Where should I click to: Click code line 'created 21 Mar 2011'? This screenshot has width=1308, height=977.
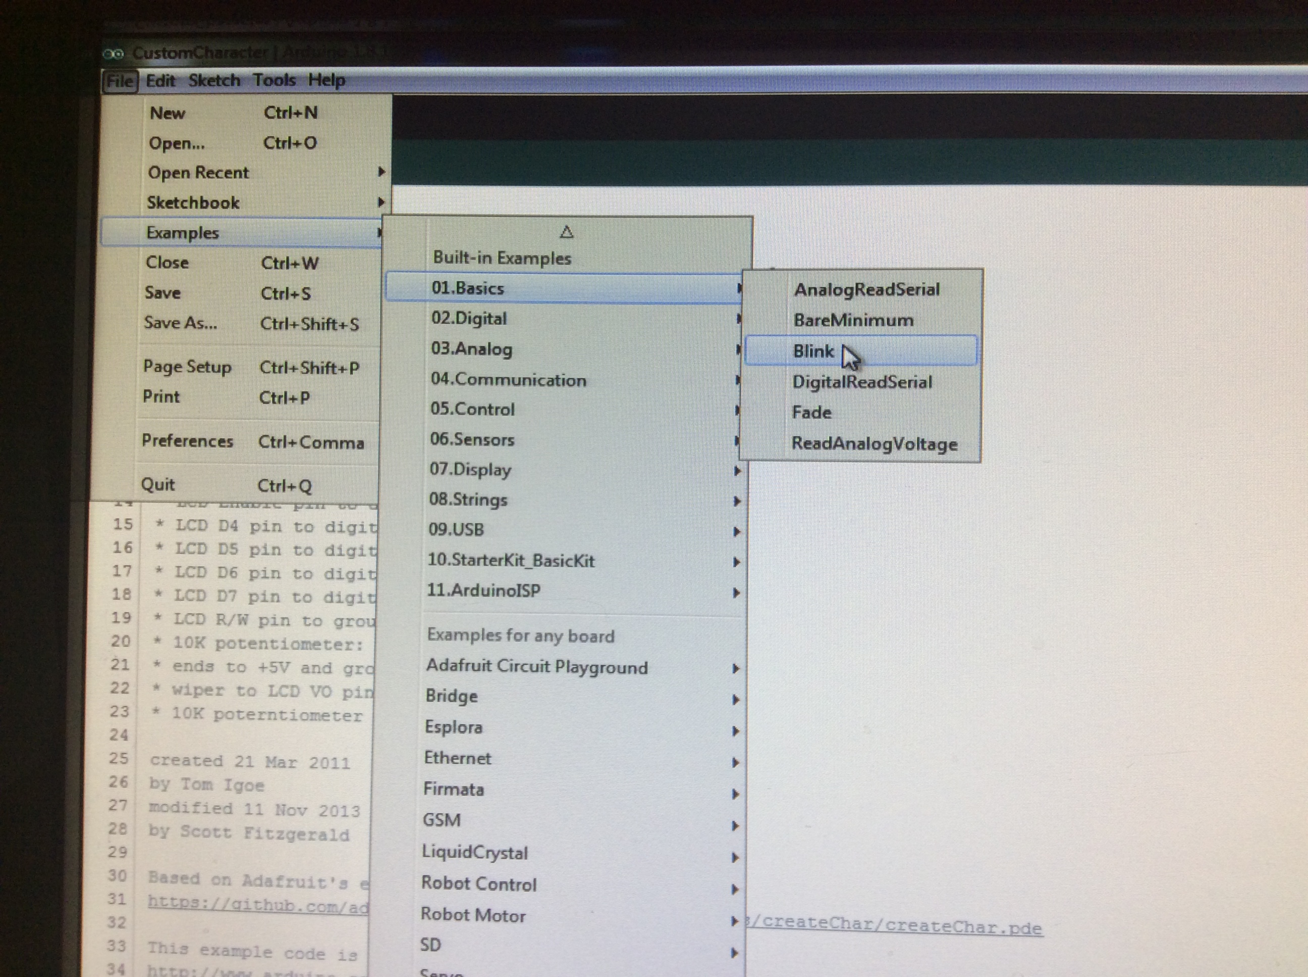pos(250,762)
